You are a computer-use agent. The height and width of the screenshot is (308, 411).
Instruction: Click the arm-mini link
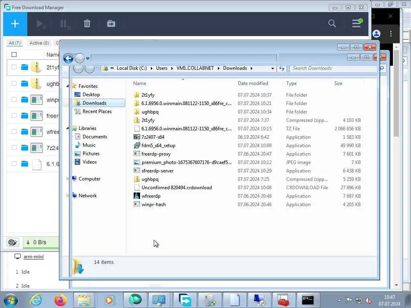[34, 257]
